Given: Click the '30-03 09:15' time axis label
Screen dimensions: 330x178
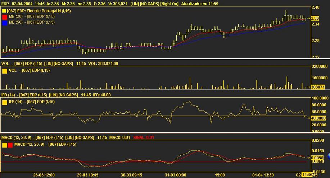Looking at the screenshot, I should click(x=132, y=175).
